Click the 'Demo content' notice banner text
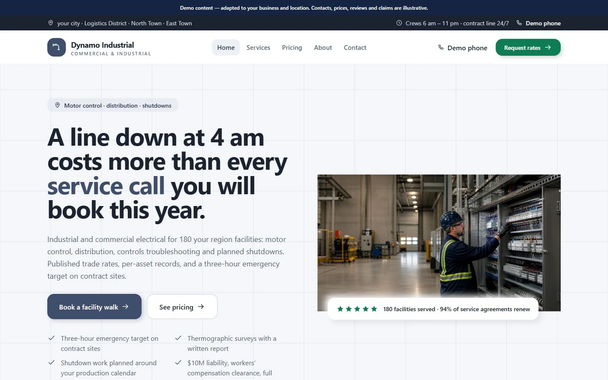The width and height of the screenshot is (608, 380). (x=304, y=8)
